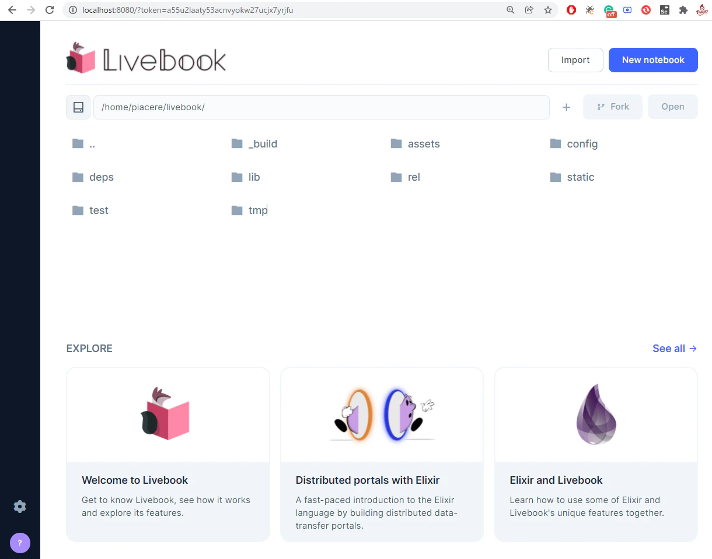Click the directory path input field

322,107
